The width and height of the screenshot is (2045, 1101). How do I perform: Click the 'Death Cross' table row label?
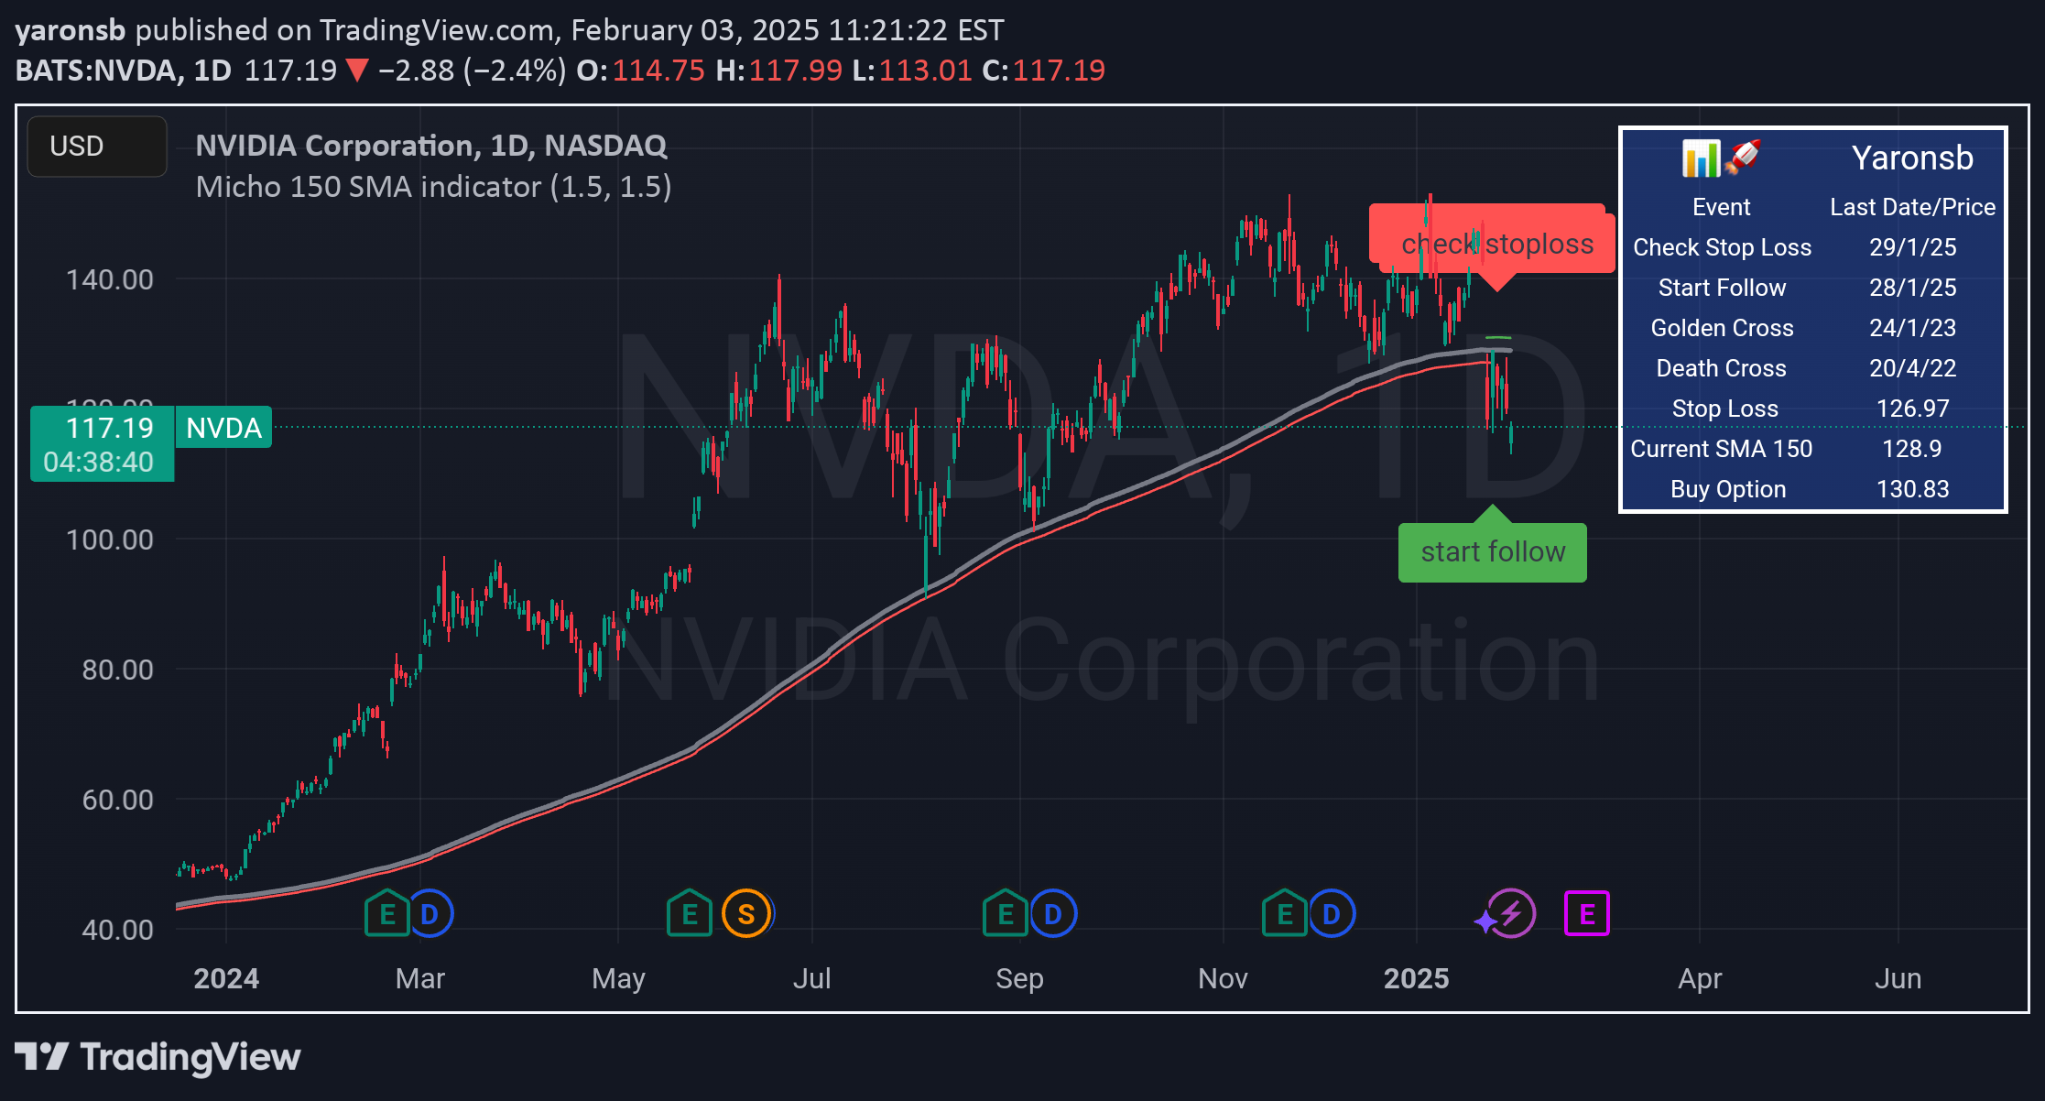click(x=1722, y=368)
